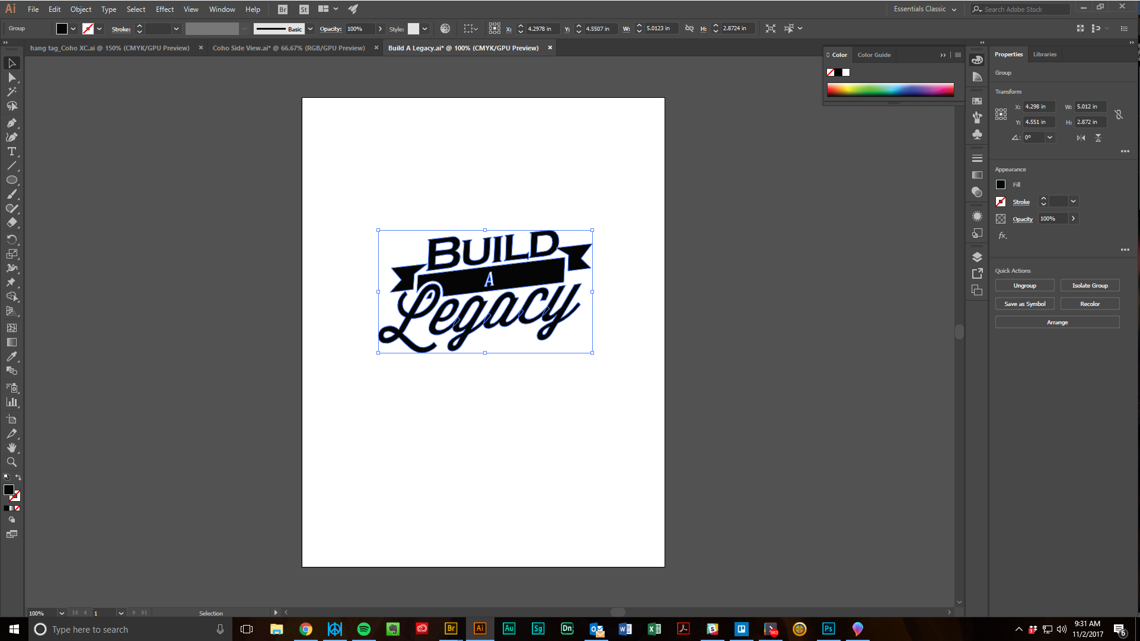1140x641 pixels.
Task: Click the link icon to constrain proportions
Action: 1119,114
